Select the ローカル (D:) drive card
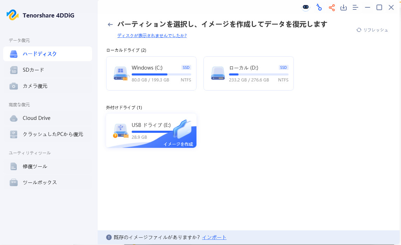Viewport: 401px width, 245px height. pyautogui.click(x=248, y=73)
